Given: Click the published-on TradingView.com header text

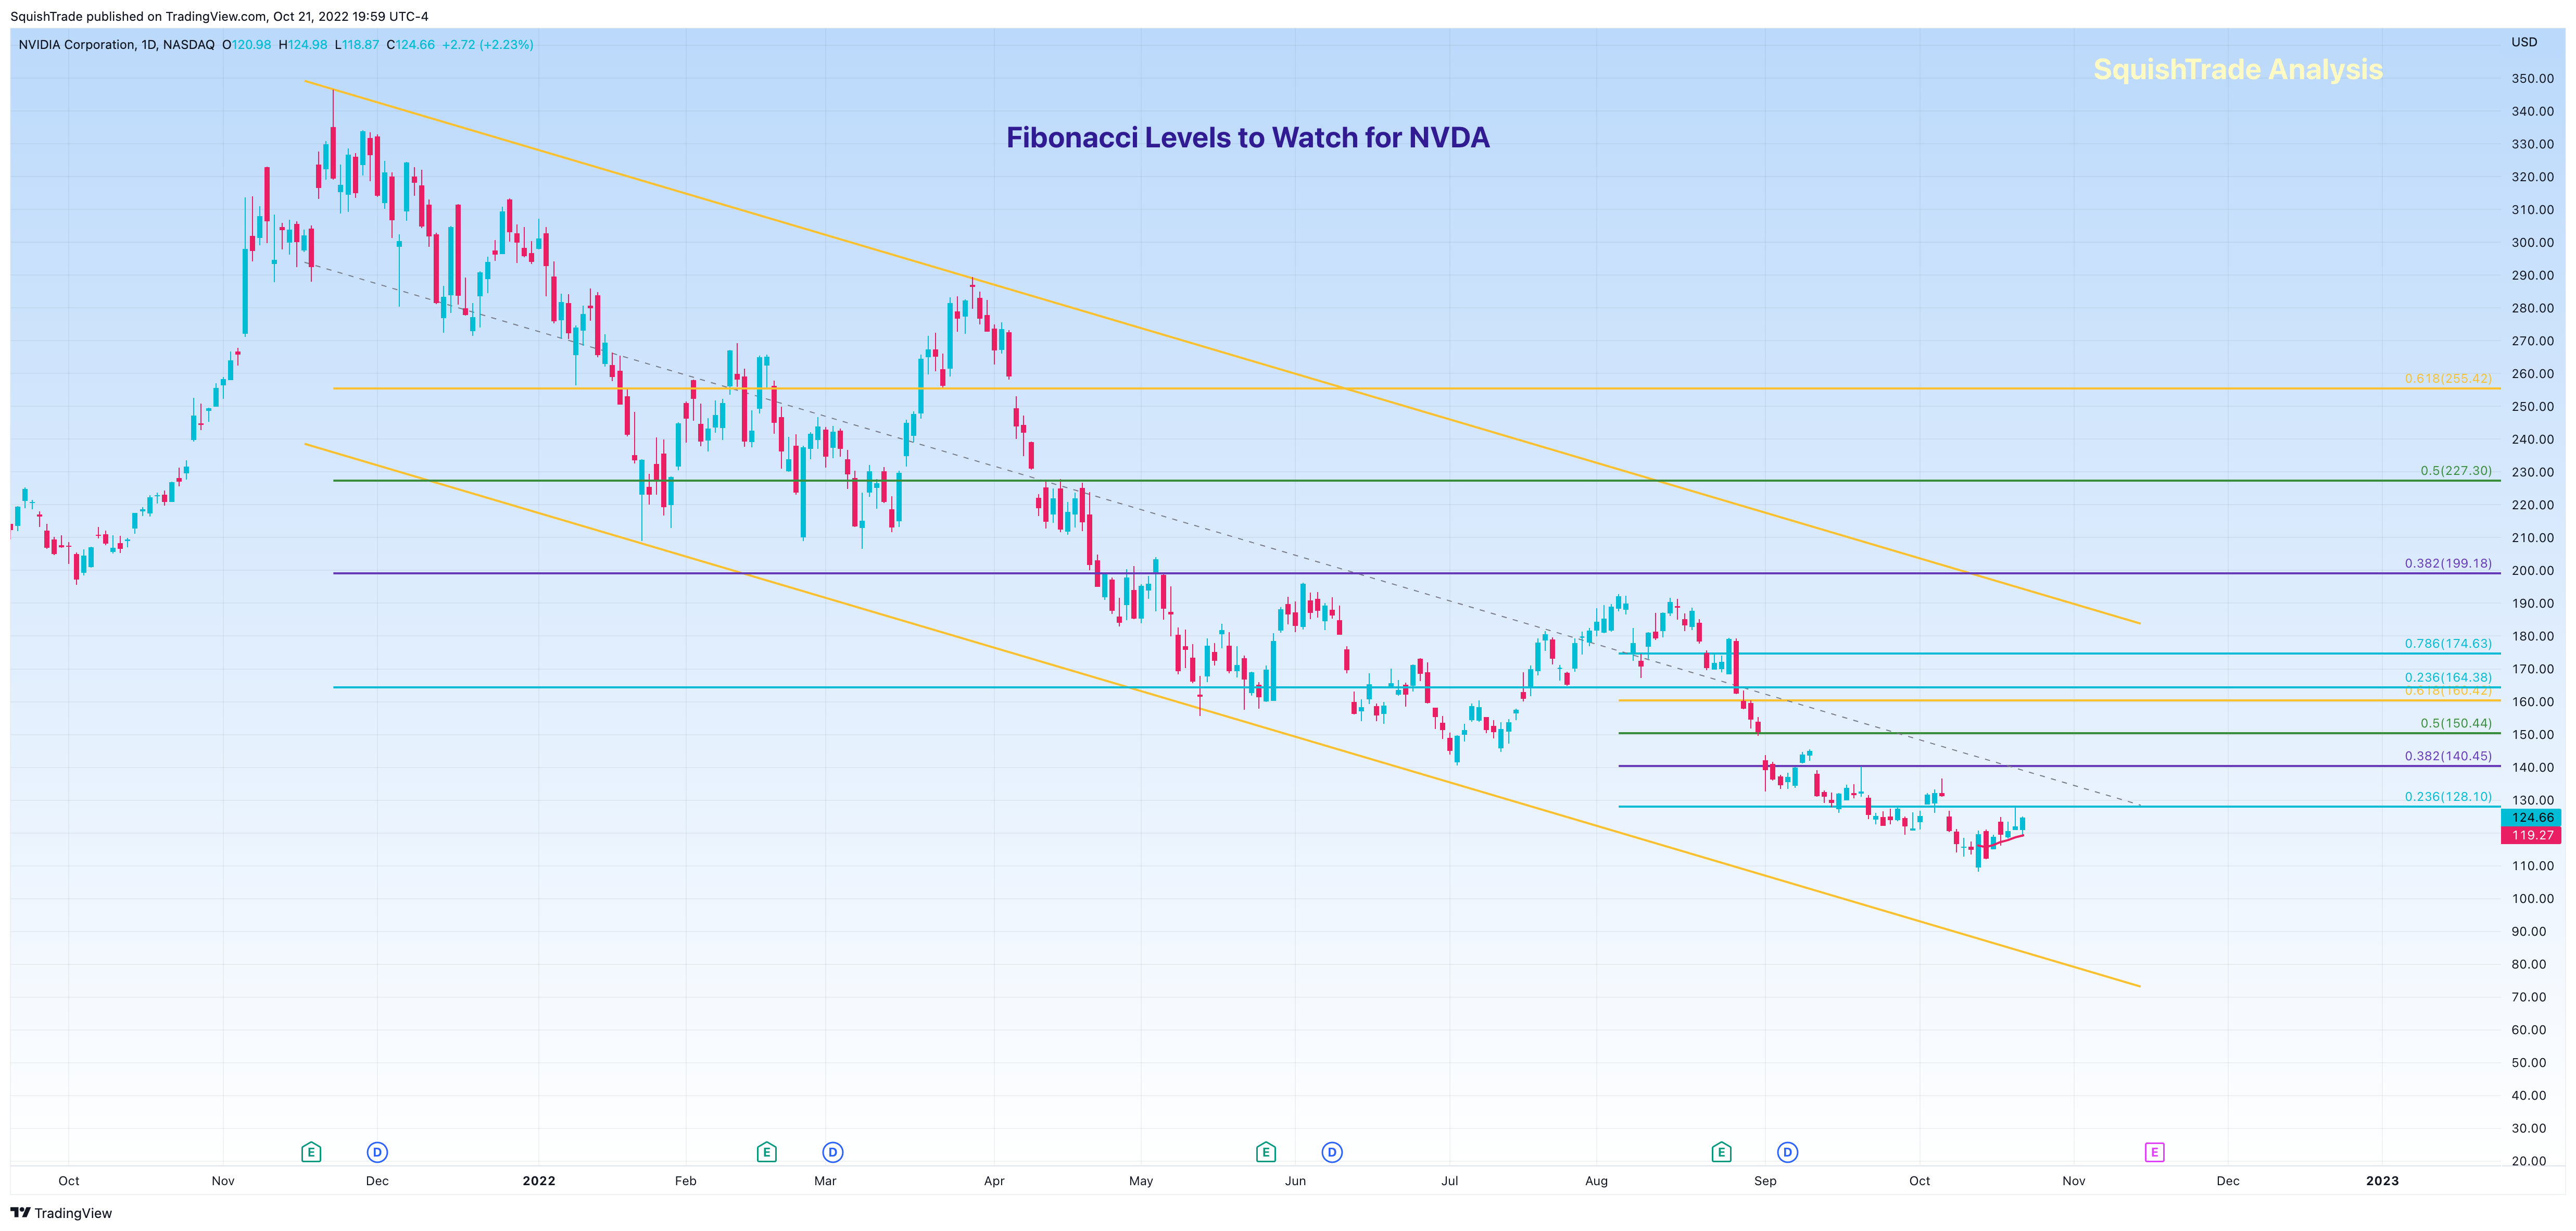Looking at the screenshot, I should [x=219, y=16].
